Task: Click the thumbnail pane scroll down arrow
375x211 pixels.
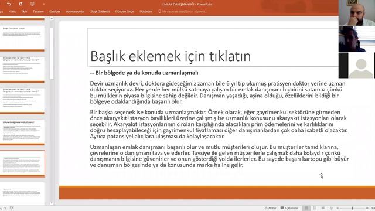Action: point(52,203)
